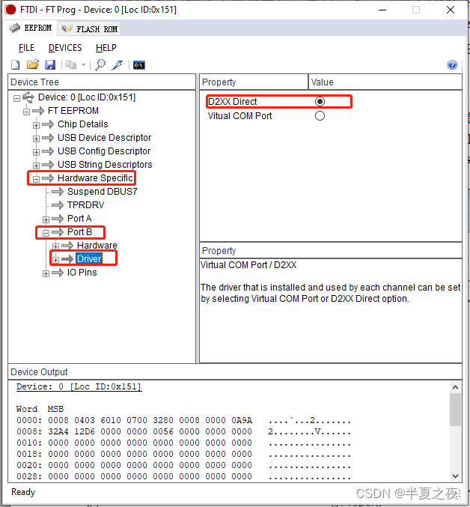The width and height of the screenshot is (470, 507).
Task: Click the Property column header
Action: pos(254,82)
